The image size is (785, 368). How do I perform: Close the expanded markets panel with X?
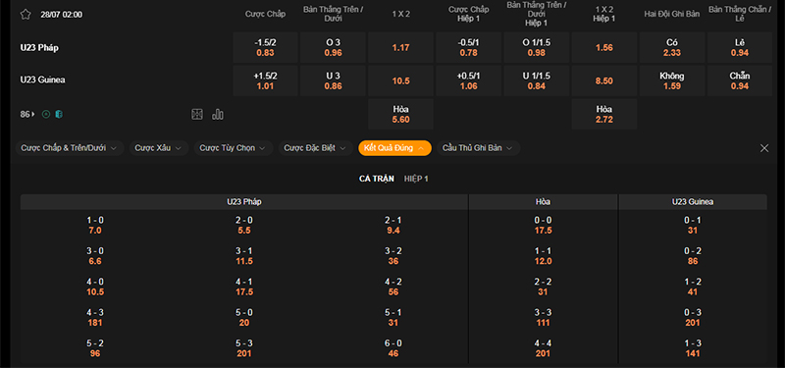[x=764, y=148]
